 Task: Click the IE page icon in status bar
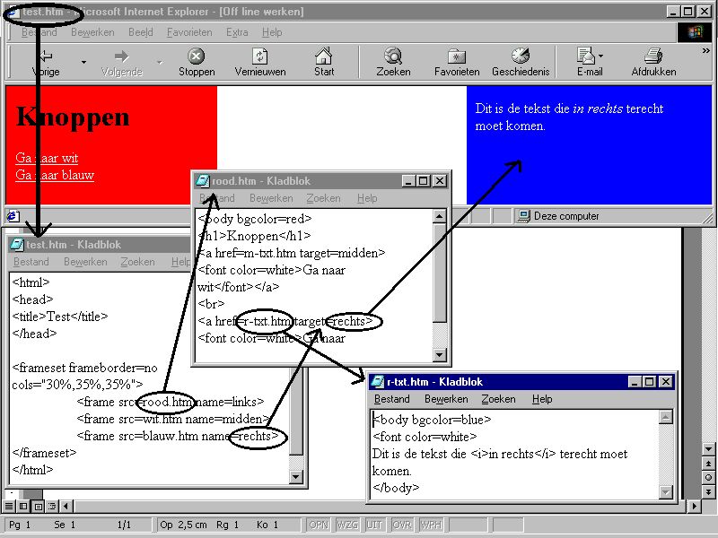13,216
